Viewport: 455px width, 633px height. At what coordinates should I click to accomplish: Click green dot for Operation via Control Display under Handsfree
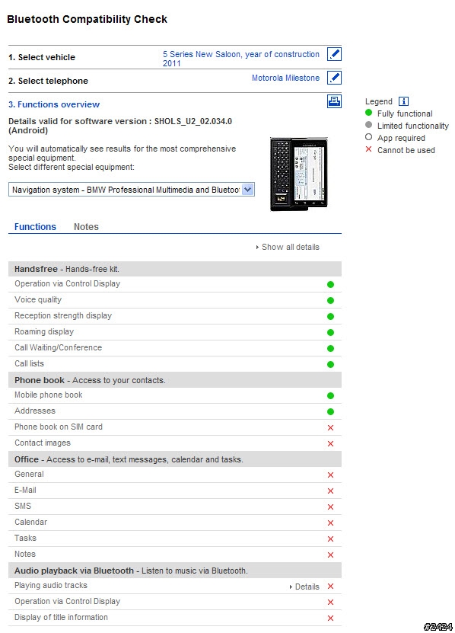point(330,285)
